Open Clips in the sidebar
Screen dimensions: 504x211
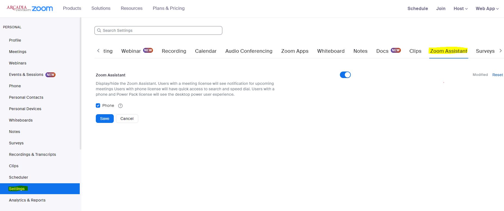click(14, 166)
